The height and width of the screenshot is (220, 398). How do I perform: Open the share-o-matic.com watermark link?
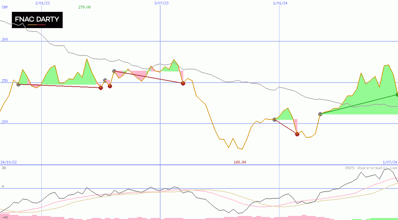pos(371,168)
